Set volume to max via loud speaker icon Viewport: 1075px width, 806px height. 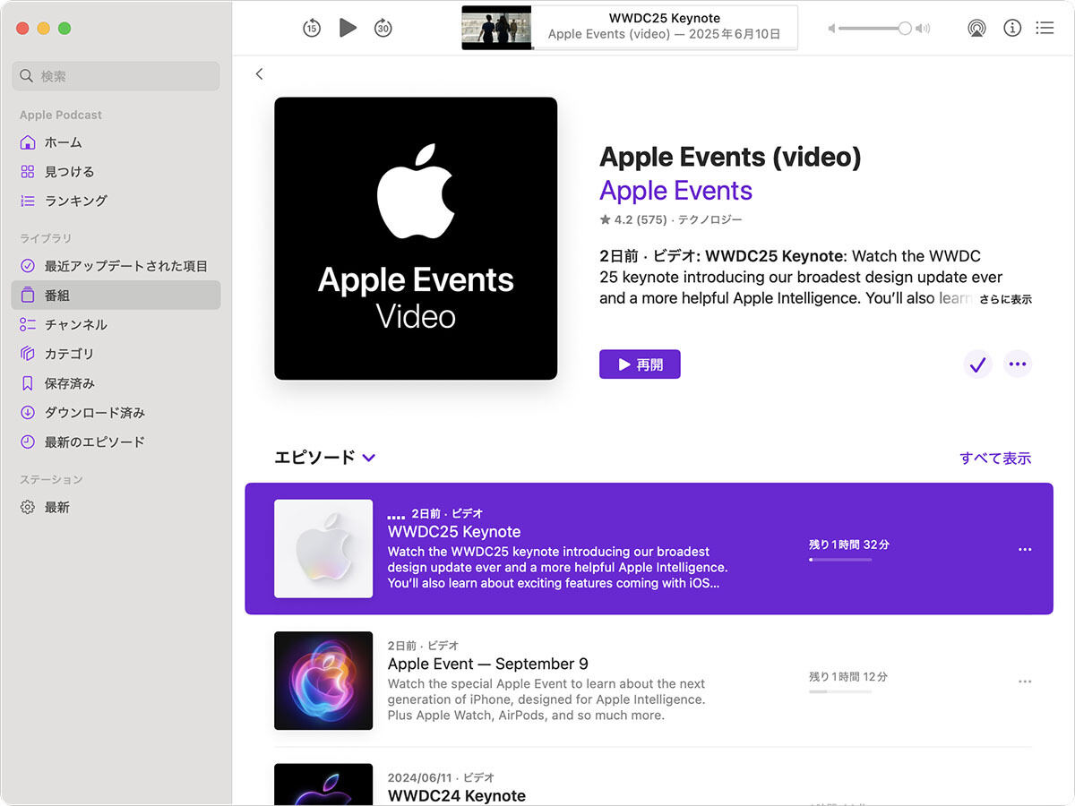(x=923, y=29)
